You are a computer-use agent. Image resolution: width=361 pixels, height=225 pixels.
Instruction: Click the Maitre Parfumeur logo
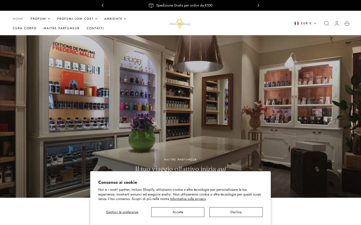click(179, 23)
